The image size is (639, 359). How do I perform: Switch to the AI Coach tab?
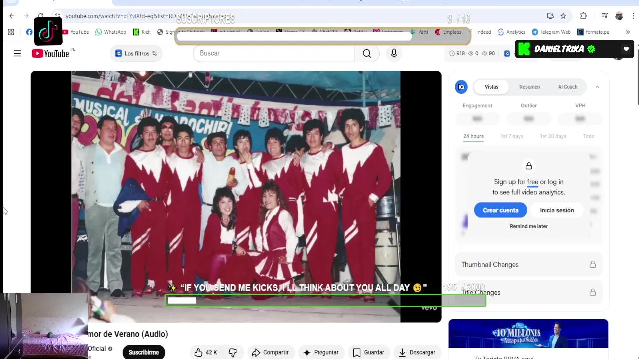tap(567, 87)
